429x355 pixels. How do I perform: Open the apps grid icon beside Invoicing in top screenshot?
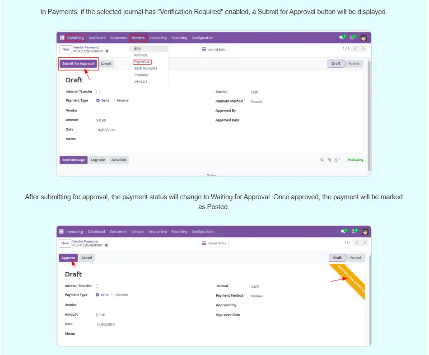tap(62, 38)
